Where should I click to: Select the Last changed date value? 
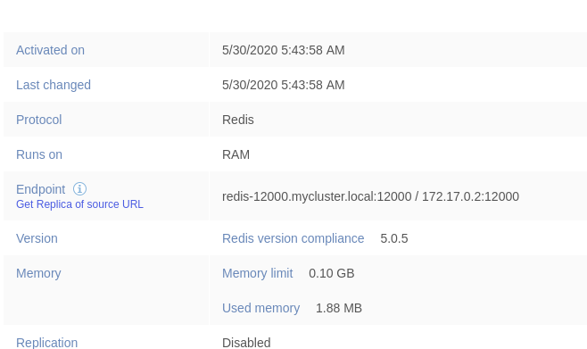284,85
